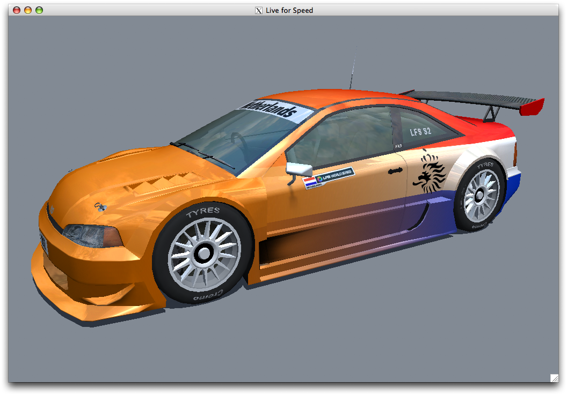Image resolution: width=567 pixels, height=395 pixels.
Task: Close the Live for Speed window
Action: [x=17, y=10]
